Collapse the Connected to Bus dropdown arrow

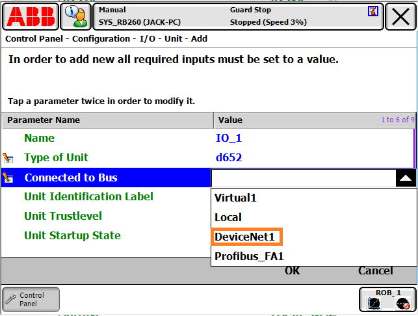(405, 178)
